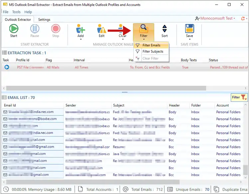249x194 pixels.
Task: Click envelope icon of 95@gmail.com row
Action: 5,147
